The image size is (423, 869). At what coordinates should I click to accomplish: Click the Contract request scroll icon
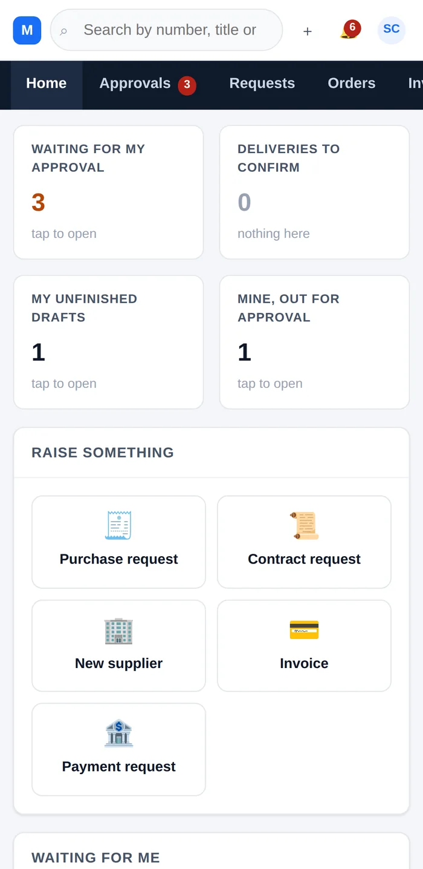[x=304, y=525]
